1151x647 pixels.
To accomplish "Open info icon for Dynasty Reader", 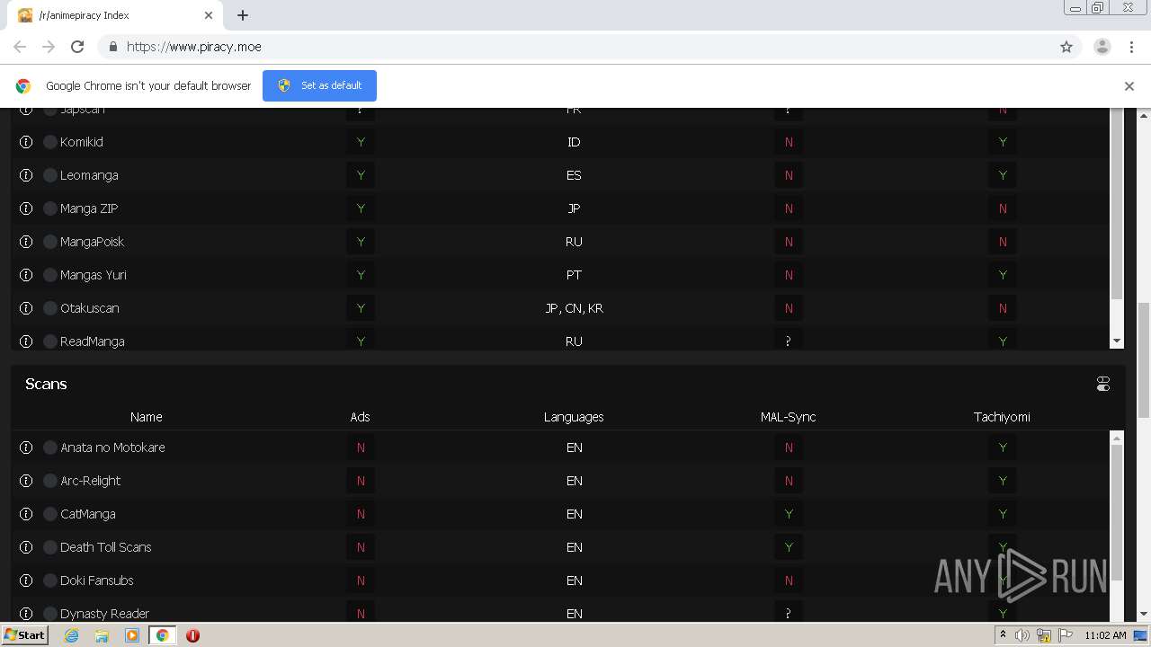I will tap(26, 614).
